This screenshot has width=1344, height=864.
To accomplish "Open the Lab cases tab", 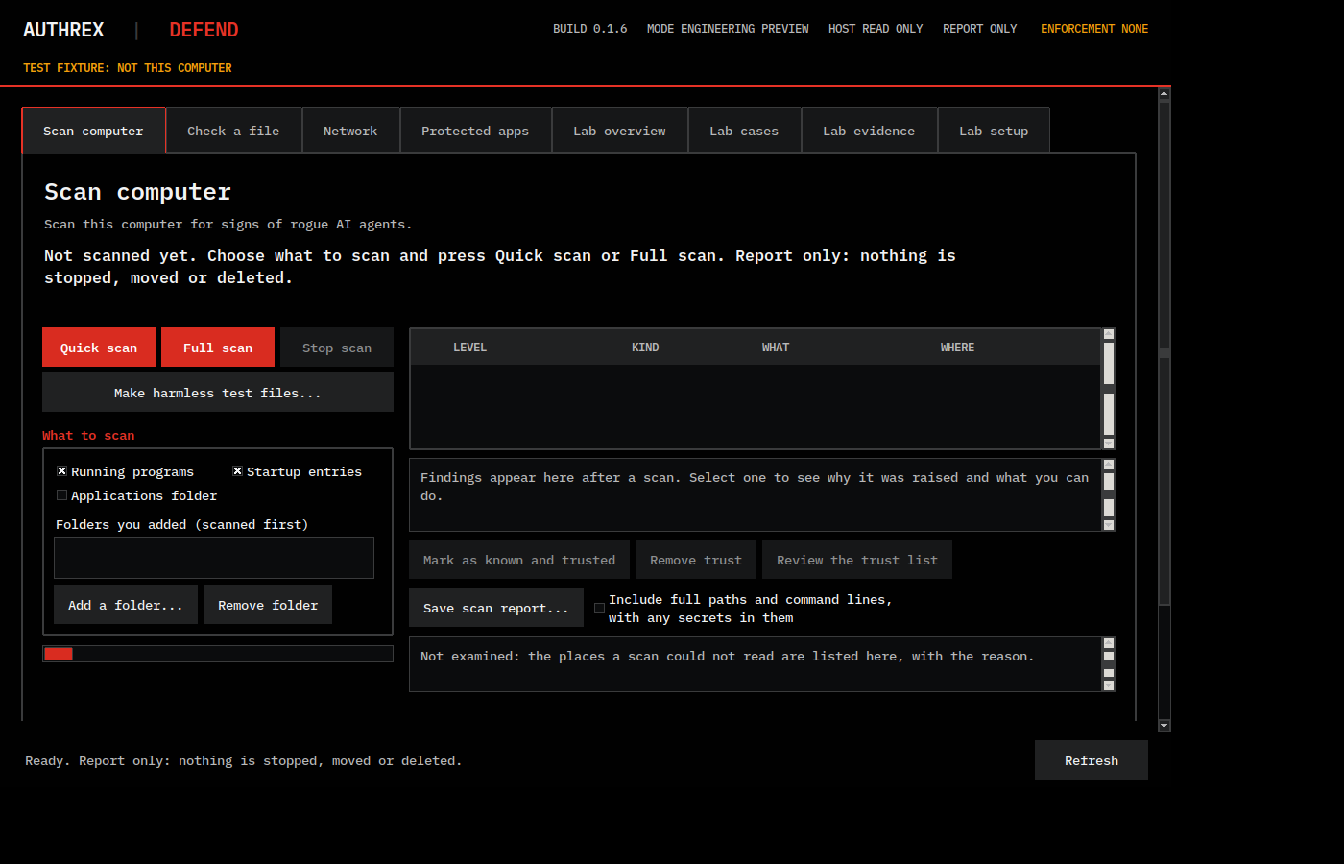I will 744,131.
